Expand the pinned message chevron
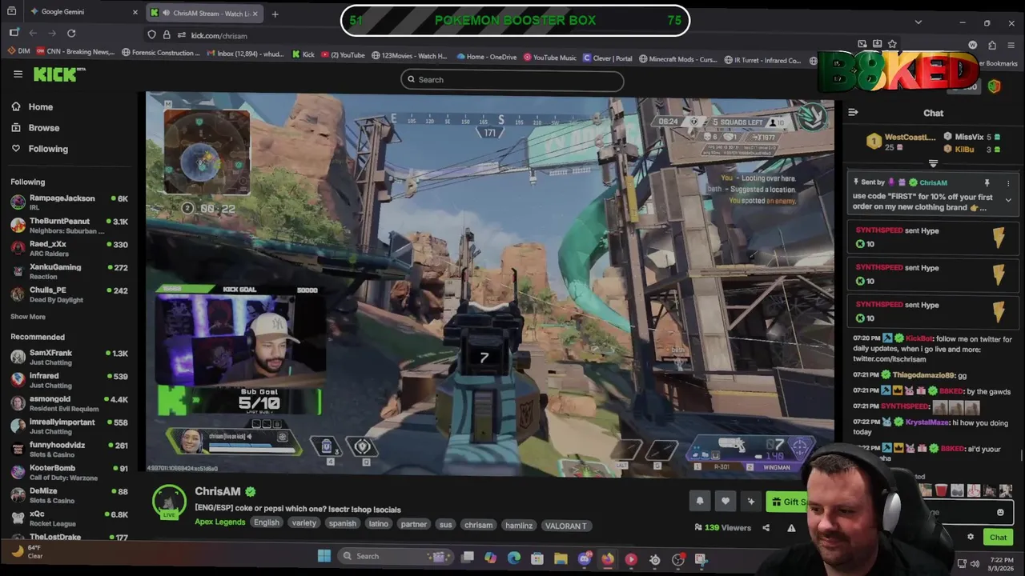This screenshot has height=576, width=1025. [1008, 200]
